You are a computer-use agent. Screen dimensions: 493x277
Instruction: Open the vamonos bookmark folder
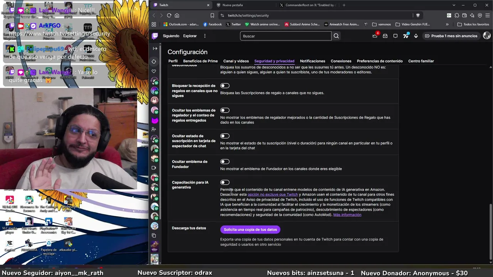(x=381, y=24)
